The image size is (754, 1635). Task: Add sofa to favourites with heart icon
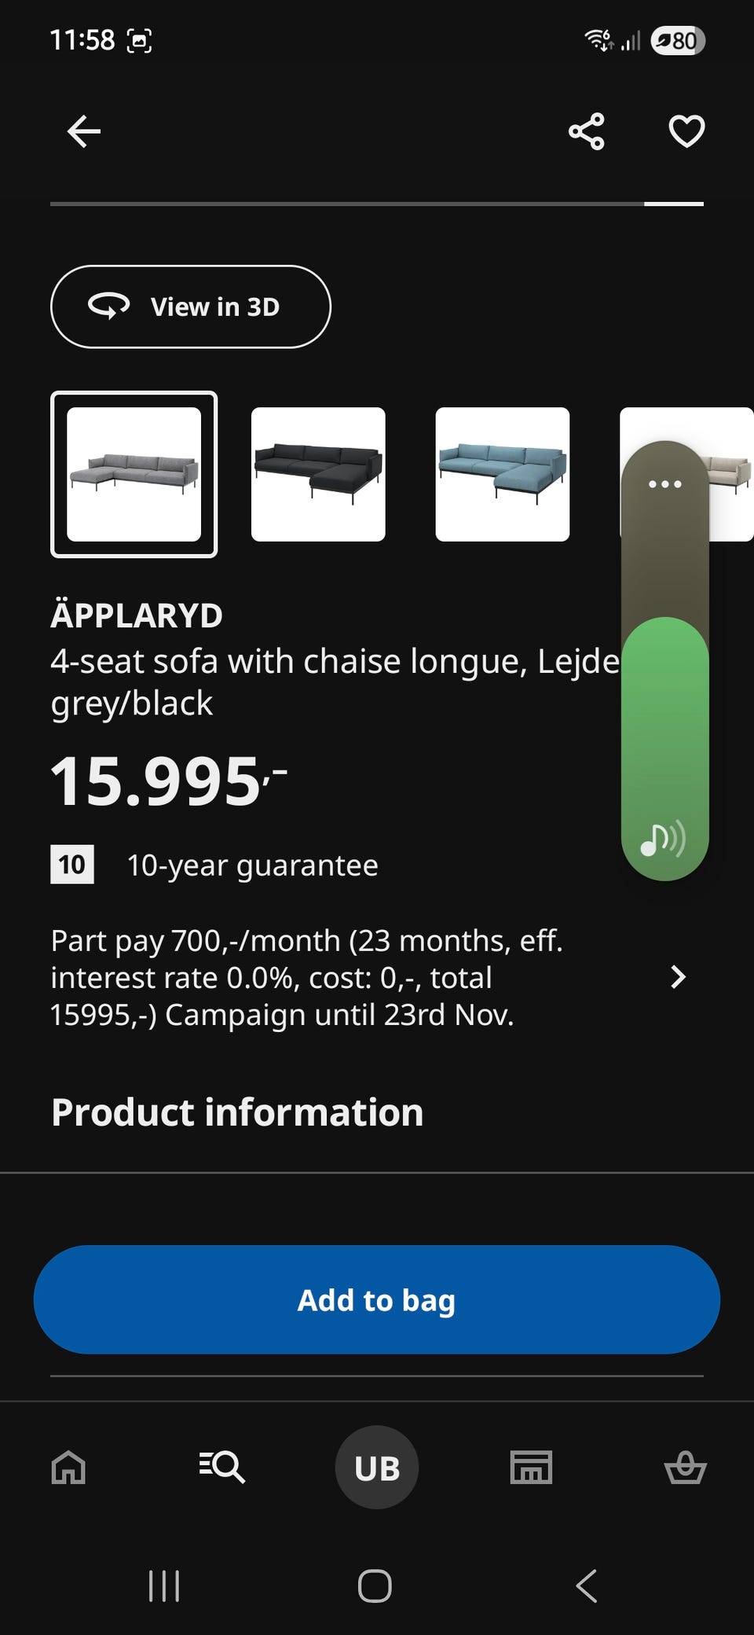click(686, 131)
